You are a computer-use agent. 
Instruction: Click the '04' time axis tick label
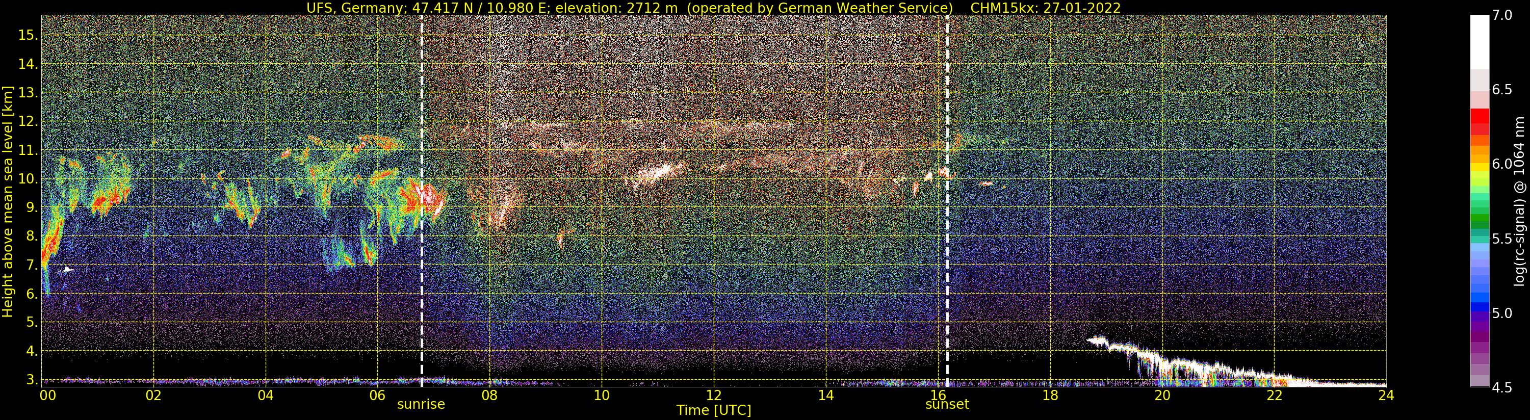[266, 395]
